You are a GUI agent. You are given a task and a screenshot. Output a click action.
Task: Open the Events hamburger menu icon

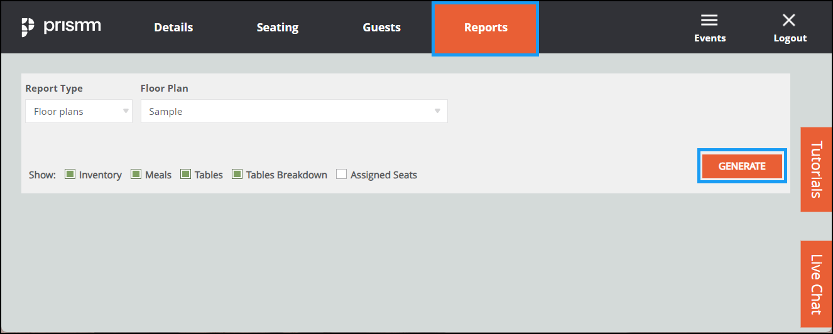[x=709, y=21]
